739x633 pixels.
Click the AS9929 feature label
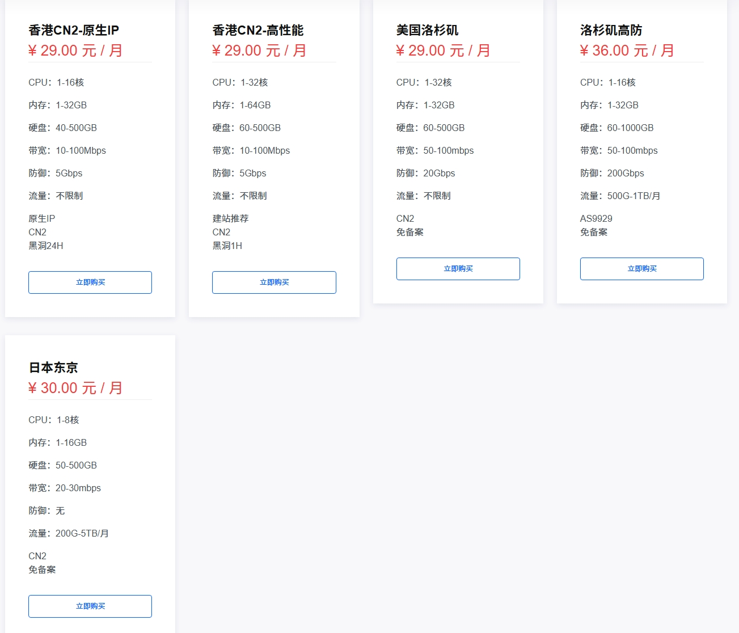pyautogui.click(x=596, y=218)
